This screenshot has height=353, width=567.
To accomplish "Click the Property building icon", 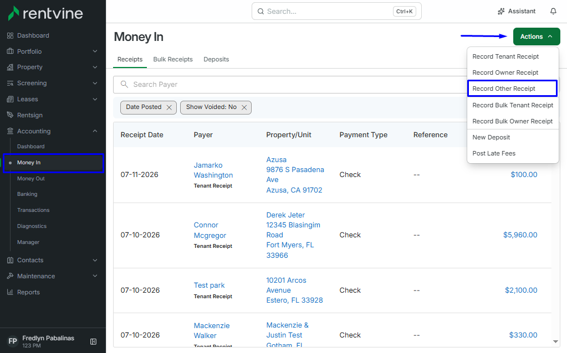I will (10, 67).
